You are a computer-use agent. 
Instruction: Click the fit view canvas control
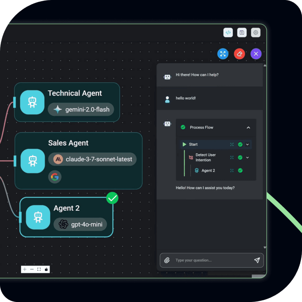[39, 269]
